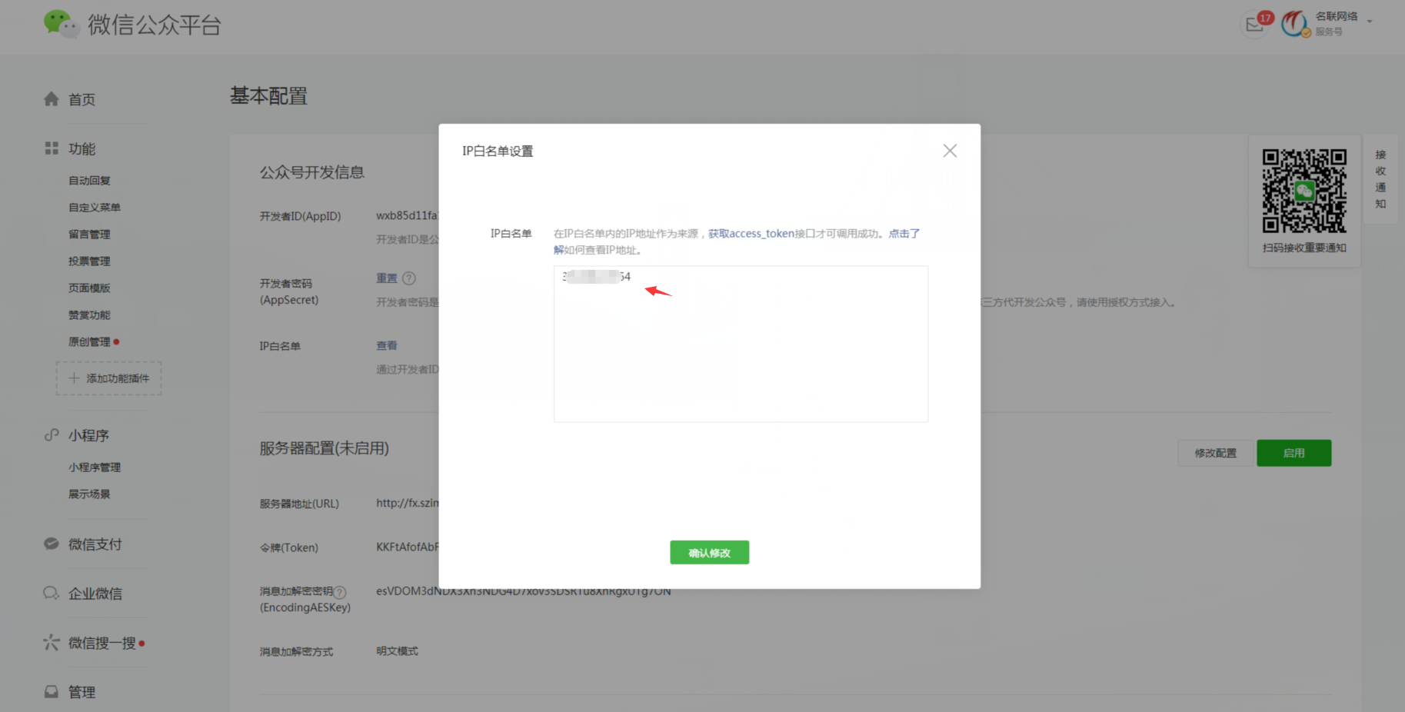Screen dimensions: 1405x712
Task: Open 微信搜一搜 sidebar icon
Action: (52, 643)
